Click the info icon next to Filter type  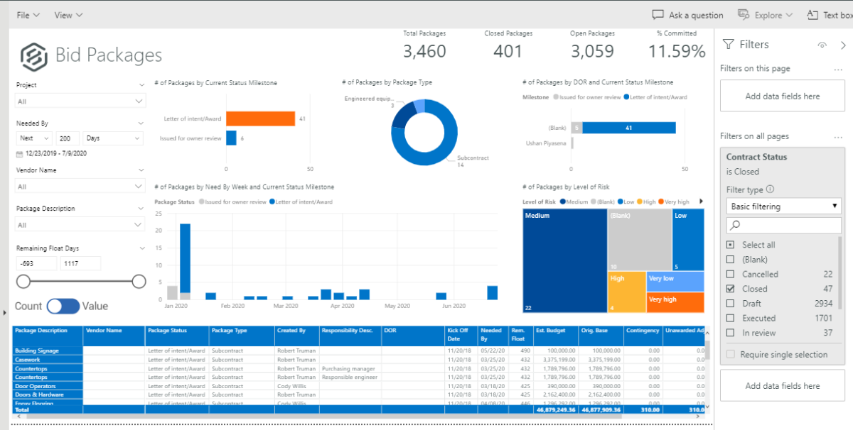pyautogui.click(x=771, y=189)
